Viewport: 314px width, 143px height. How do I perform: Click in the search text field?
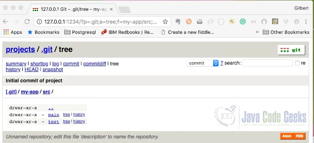point(267,63)
